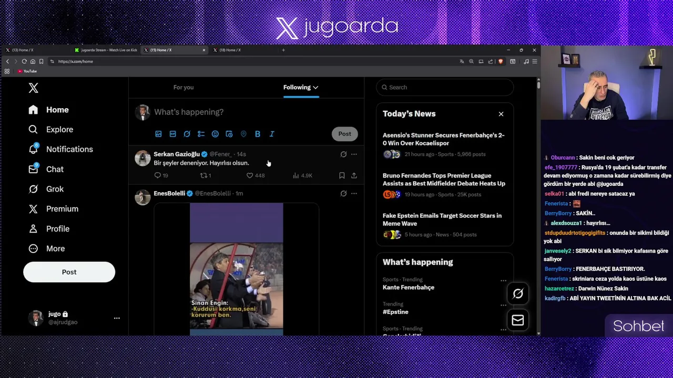Open Notifications in the sidebar
This screenshot has width=673, height=378.
[60, 149]
